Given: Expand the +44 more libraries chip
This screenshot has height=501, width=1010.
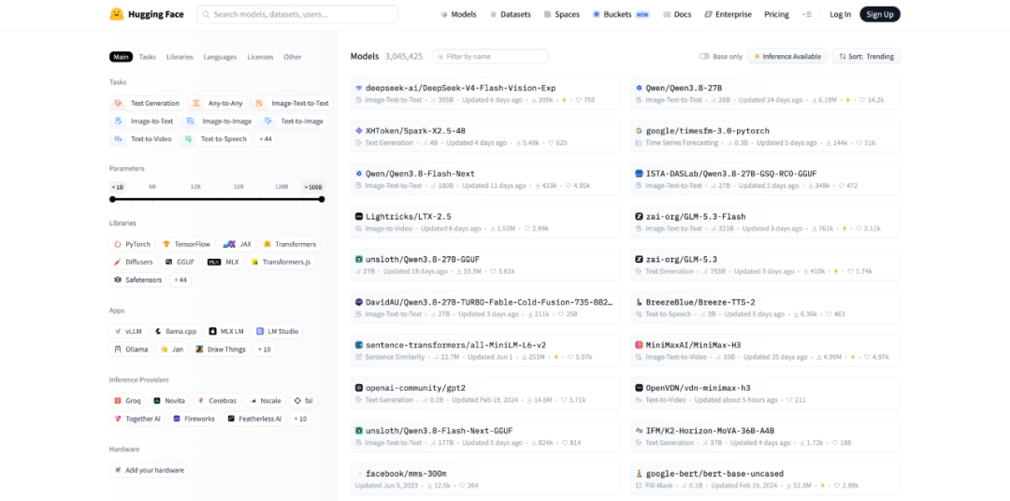Looking at the screenshot, I should [180, 280].
